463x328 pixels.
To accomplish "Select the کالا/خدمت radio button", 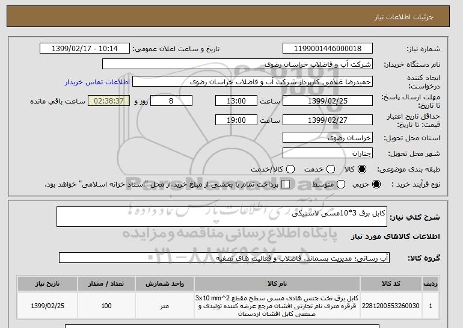I will point(290,169).
